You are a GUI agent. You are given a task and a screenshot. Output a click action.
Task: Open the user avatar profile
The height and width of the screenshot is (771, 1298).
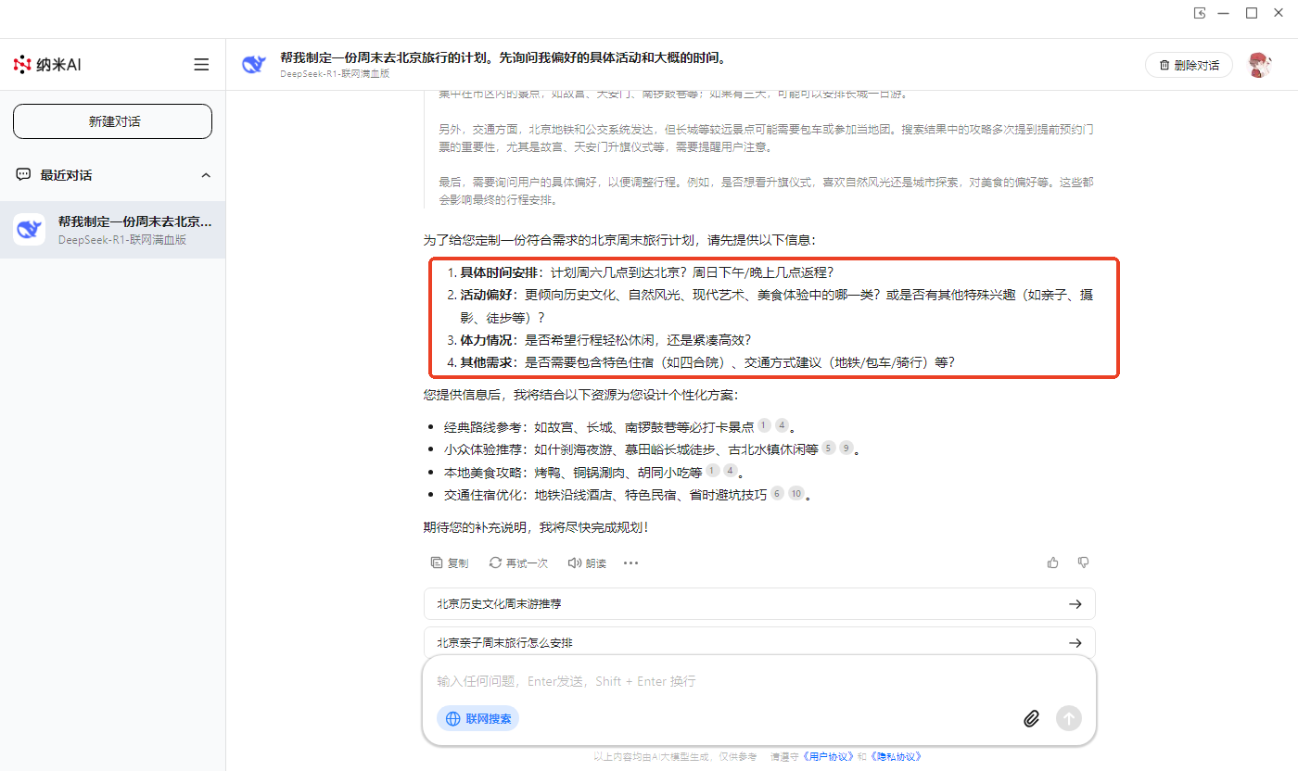pyautogui.click(x=1259, y=65)
